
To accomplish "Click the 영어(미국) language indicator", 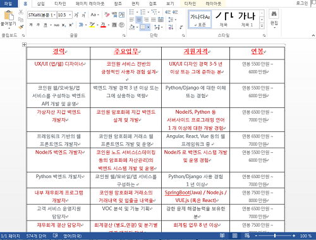I will coord(73,236).
